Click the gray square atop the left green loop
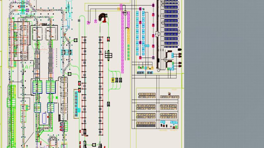This screenshot has width=264, height=148. coord(79,20)
